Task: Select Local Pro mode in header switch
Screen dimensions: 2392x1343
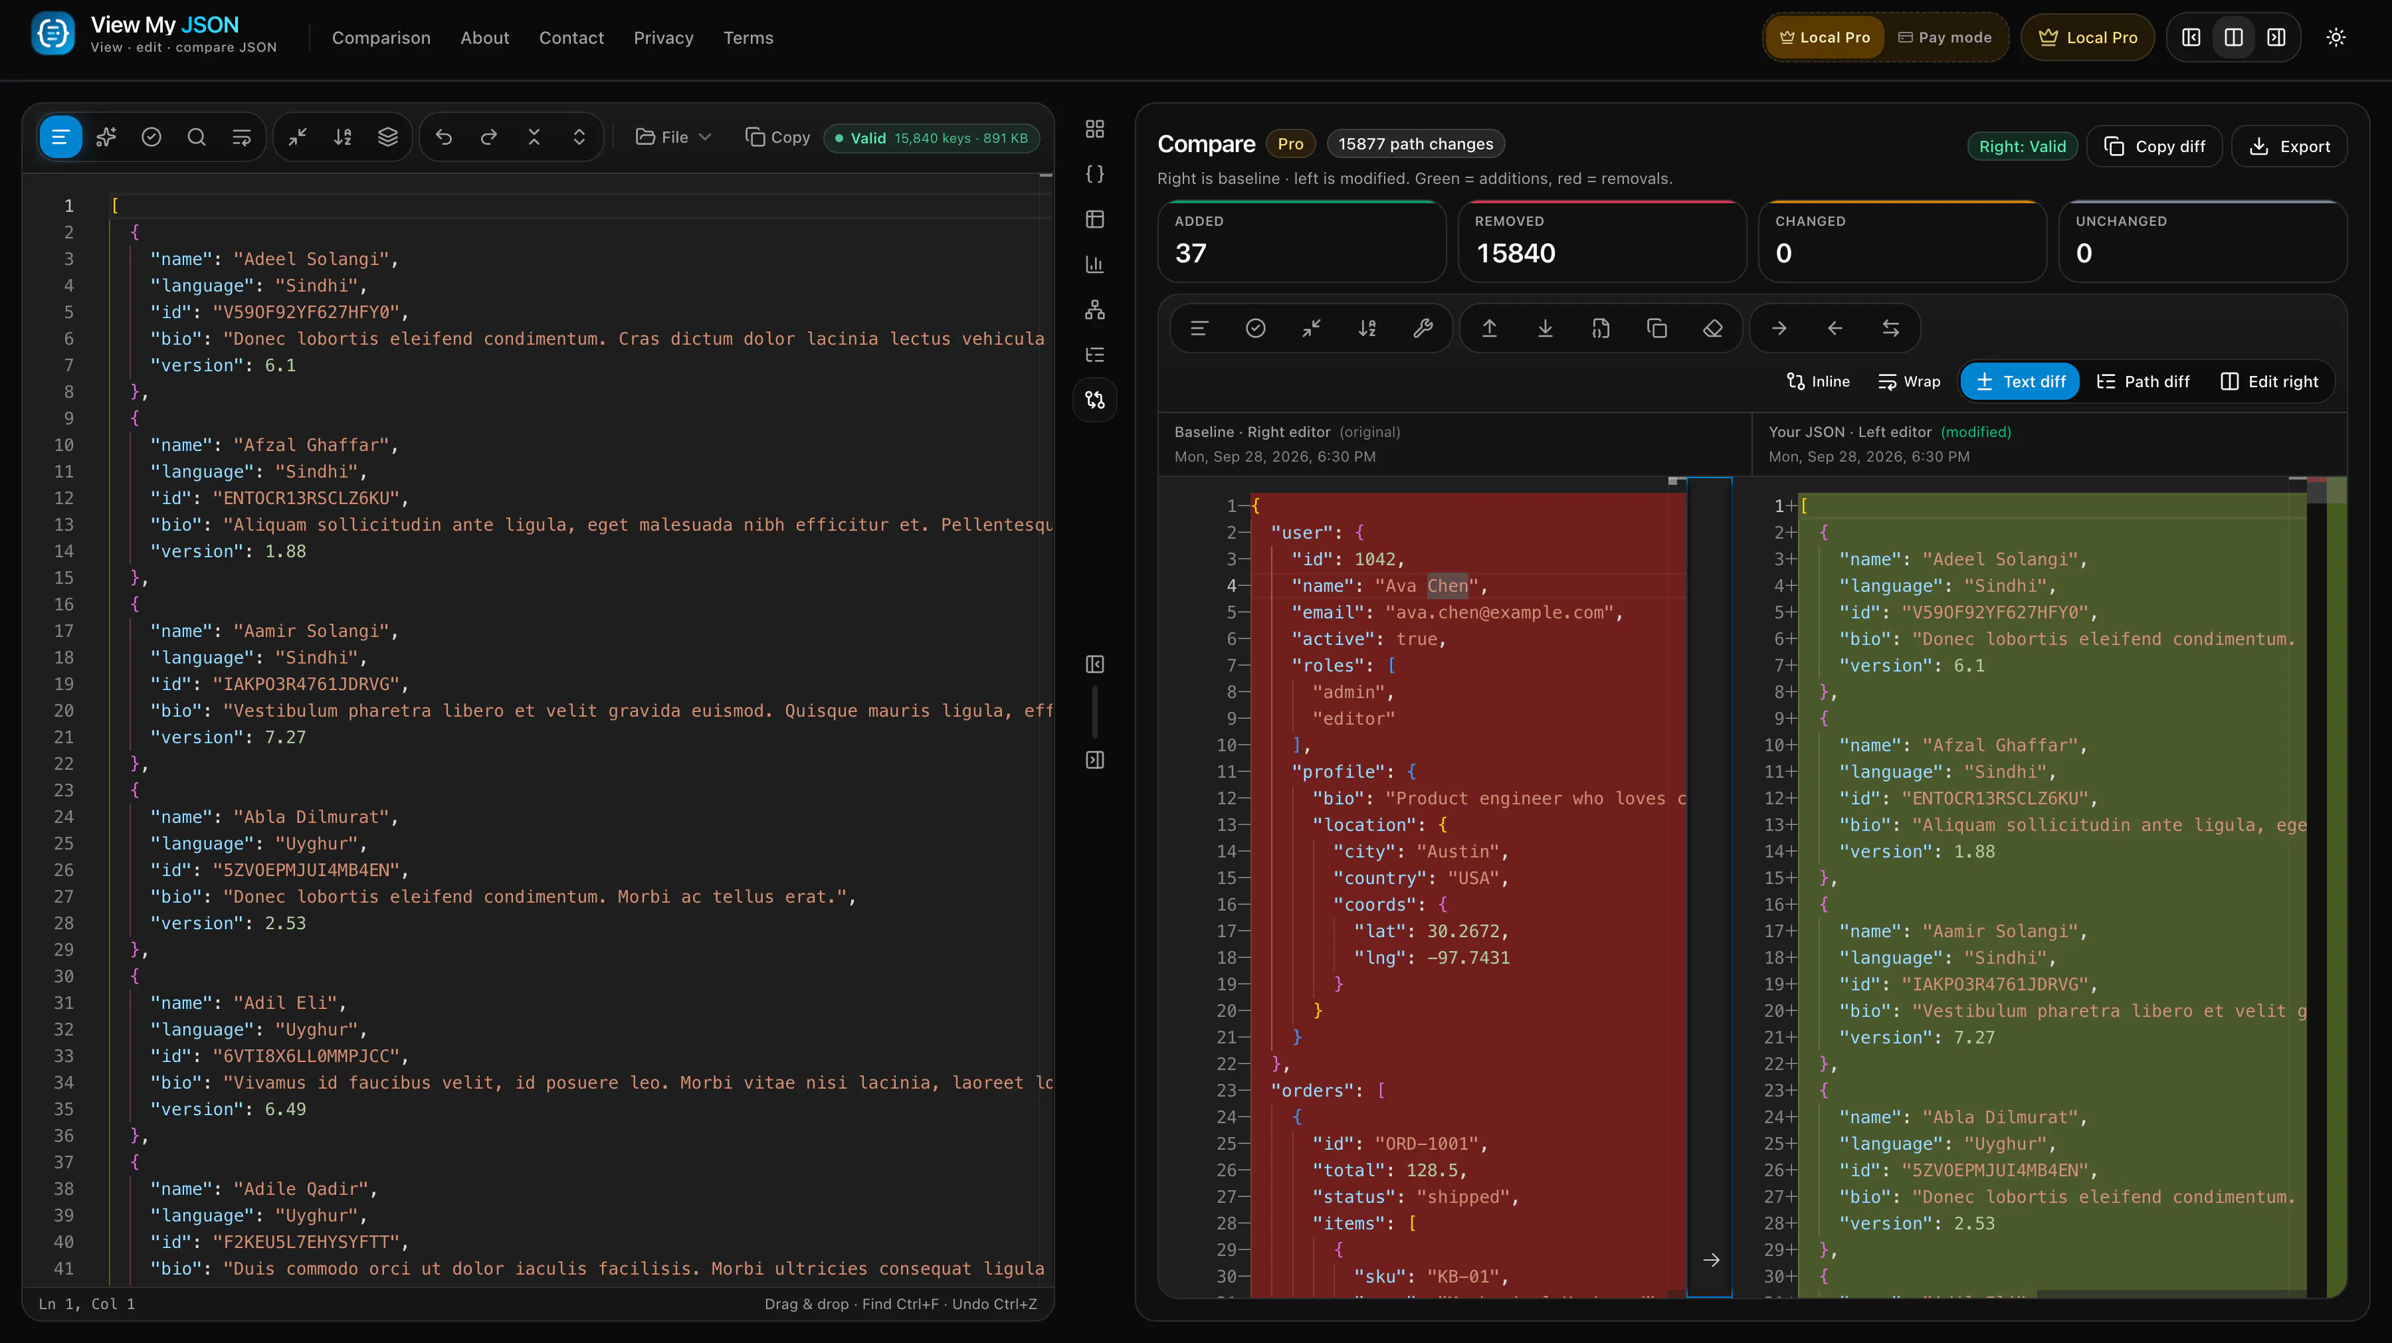Action: (1825, 37)
